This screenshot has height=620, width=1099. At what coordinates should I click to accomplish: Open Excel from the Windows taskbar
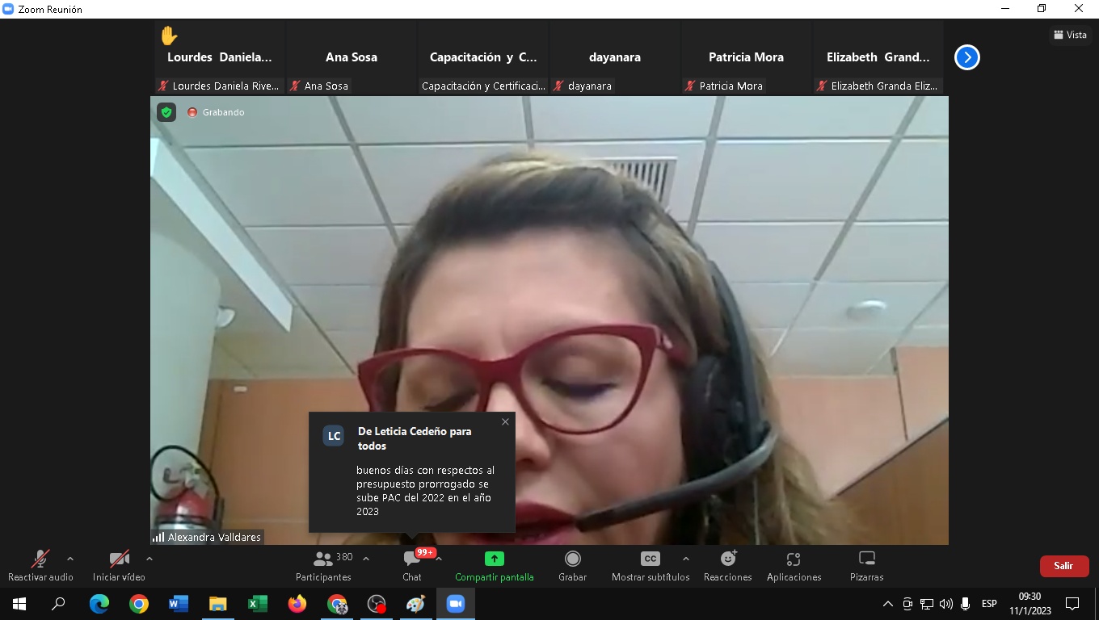[x=258, y=604]
